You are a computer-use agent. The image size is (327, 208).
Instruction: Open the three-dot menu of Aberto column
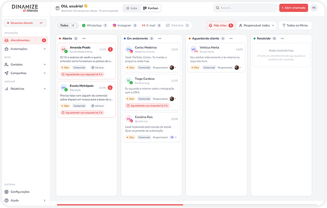click(x=84, y=39)
